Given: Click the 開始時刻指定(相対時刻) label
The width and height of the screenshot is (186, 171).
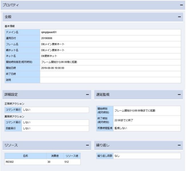Looking at the screenshot, I should coord(19,62).
